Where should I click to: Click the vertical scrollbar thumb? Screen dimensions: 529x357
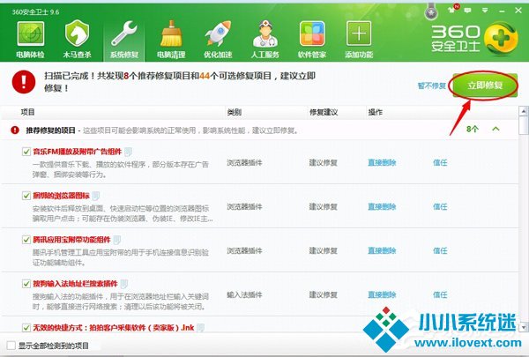[x=524, y=125]
